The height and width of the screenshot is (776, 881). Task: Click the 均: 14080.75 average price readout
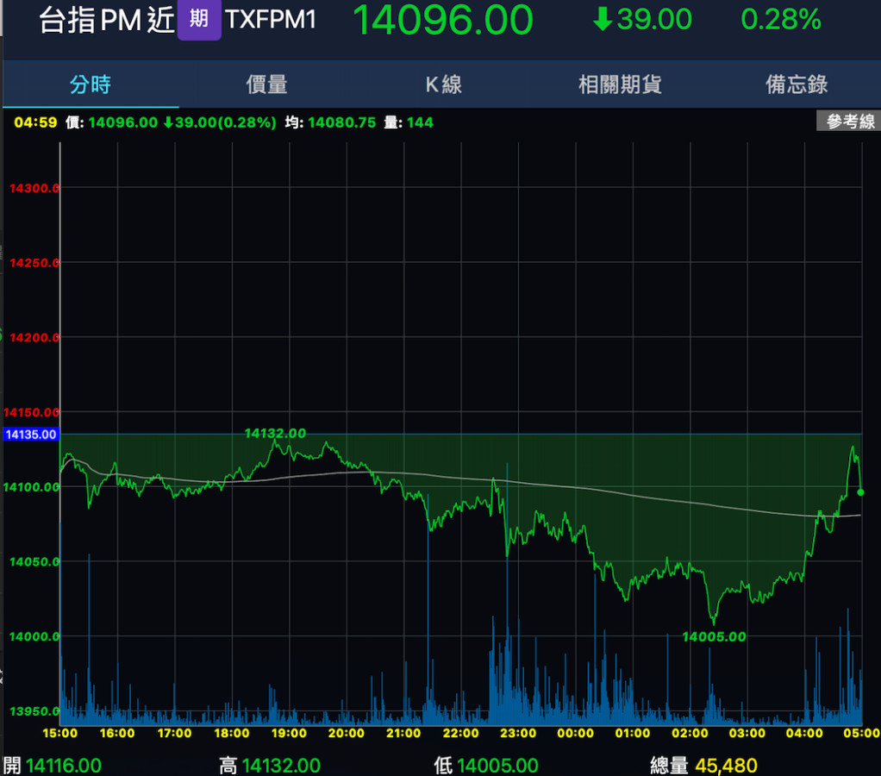tap(331, 122)
